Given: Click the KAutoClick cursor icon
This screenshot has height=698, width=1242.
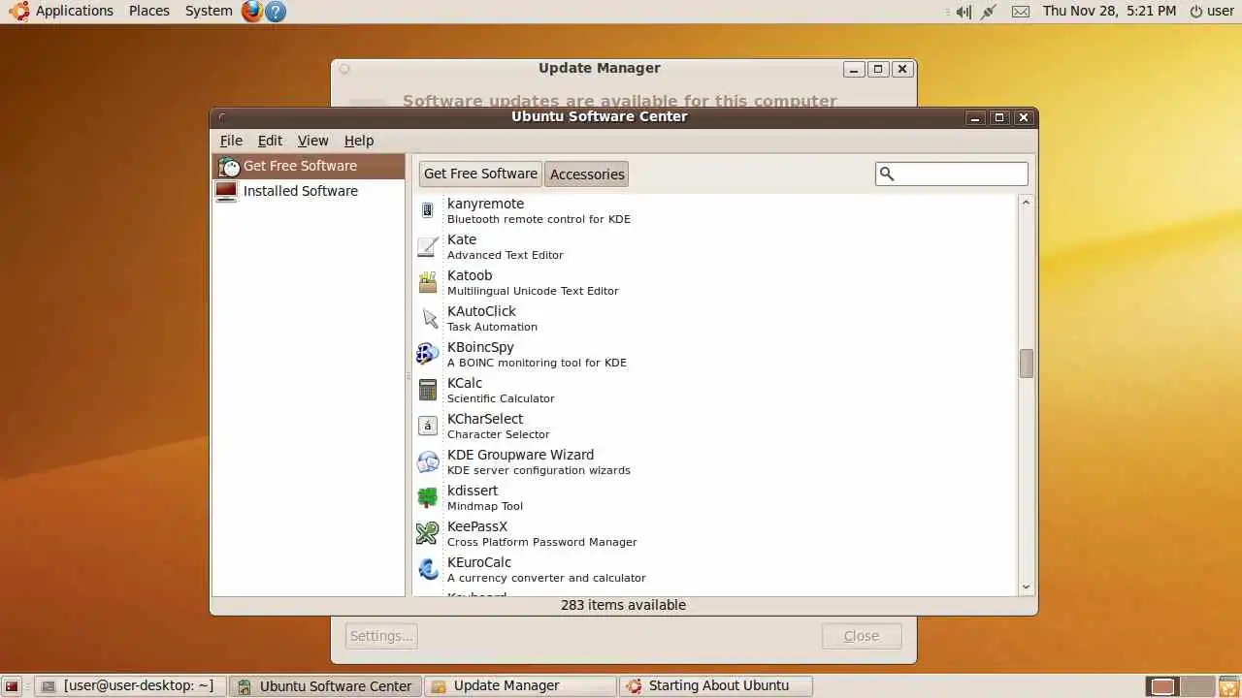Looking at the screenshot, I should 428,318.
